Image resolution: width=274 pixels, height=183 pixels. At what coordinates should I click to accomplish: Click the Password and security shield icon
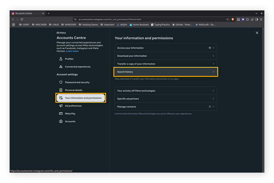pos(61,82)
